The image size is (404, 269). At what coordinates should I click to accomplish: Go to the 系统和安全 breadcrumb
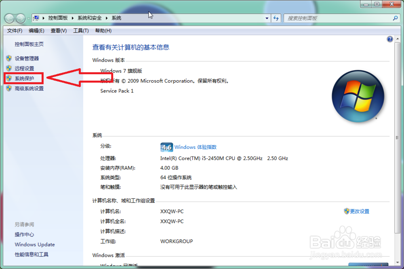tap(90, 18)
